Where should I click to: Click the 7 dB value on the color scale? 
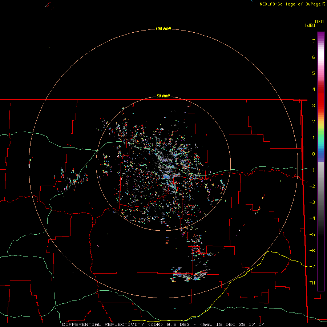tap(314, 41)
